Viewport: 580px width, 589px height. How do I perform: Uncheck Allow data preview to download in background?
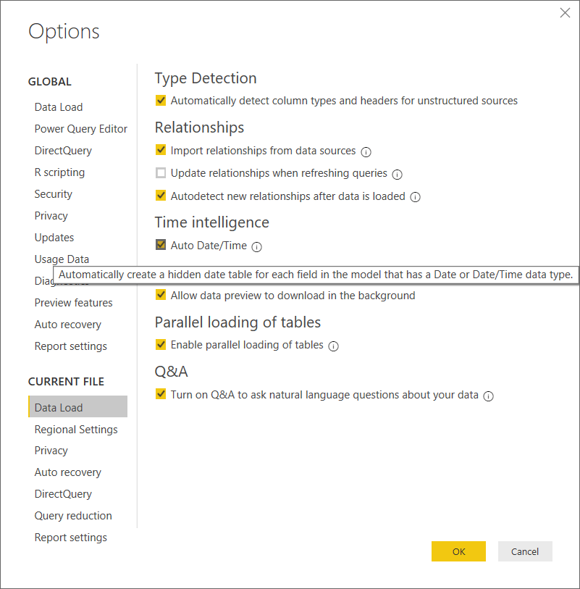(161, 295)
